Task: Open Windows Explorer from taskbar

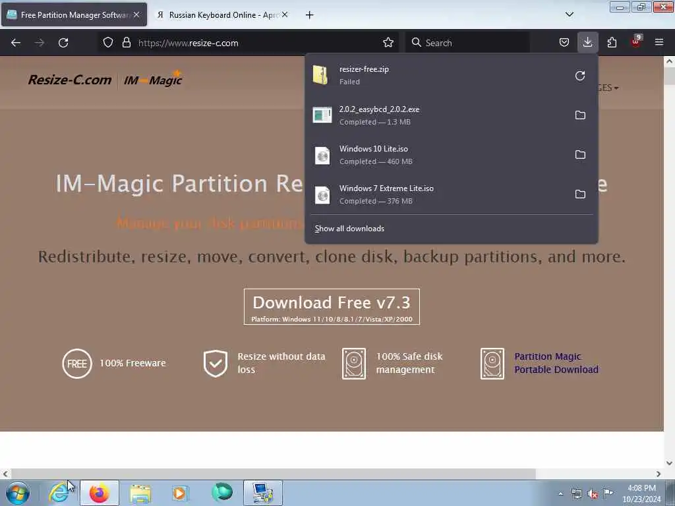Action: pos(140,493)
